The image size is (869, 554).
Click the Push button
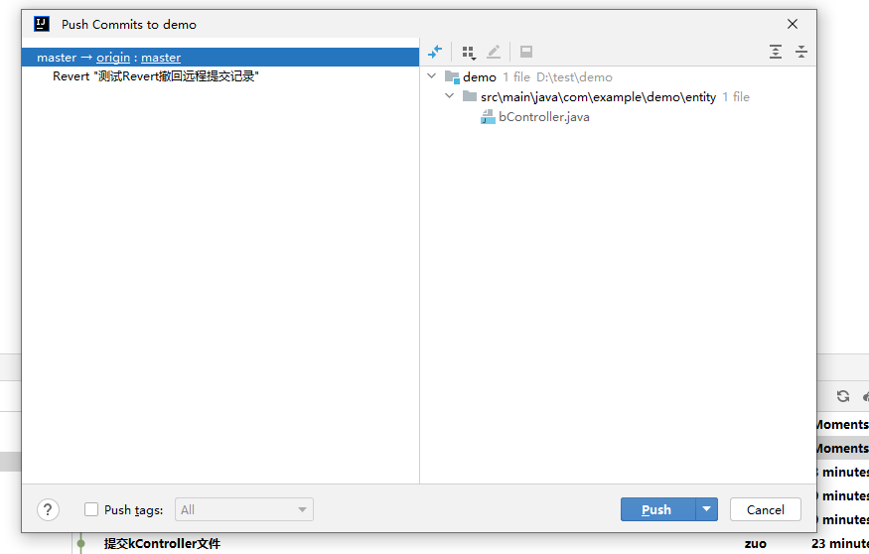pyautogui.click(x=656, y=509)
